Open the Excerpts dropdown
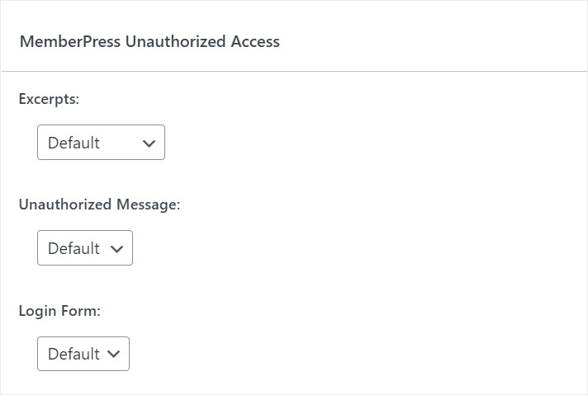The image size is (588, 395). click(x=101, y=143)
